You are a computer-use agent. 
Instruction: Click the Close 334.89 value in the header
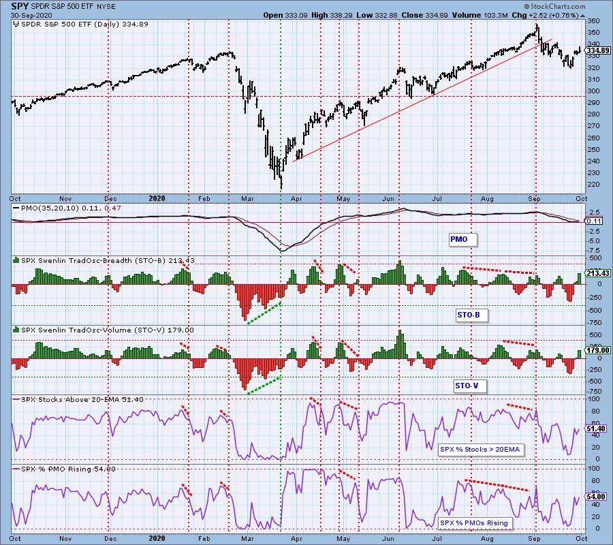coord(425,15)
